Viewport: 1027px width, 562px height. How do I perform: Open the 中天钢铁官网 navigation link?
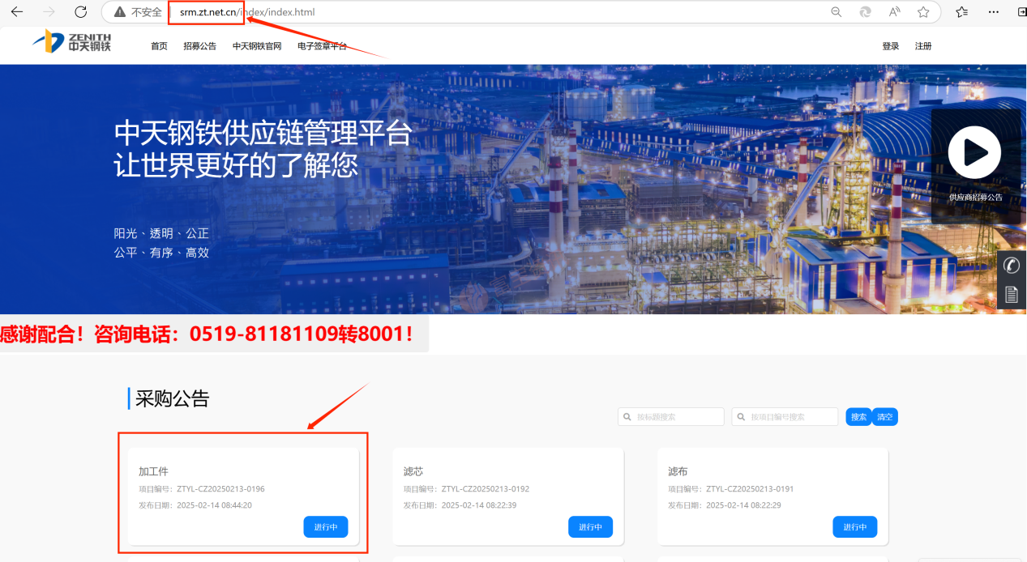pos(257,46)
